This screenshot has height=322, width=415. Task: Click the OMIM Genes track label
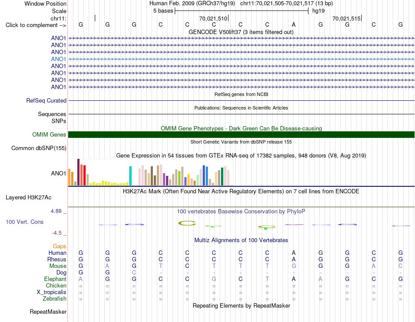[49, 134]
